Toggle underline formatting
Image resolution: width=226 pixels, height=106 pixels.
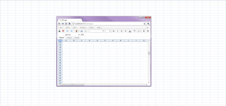(x=121, y=31)
